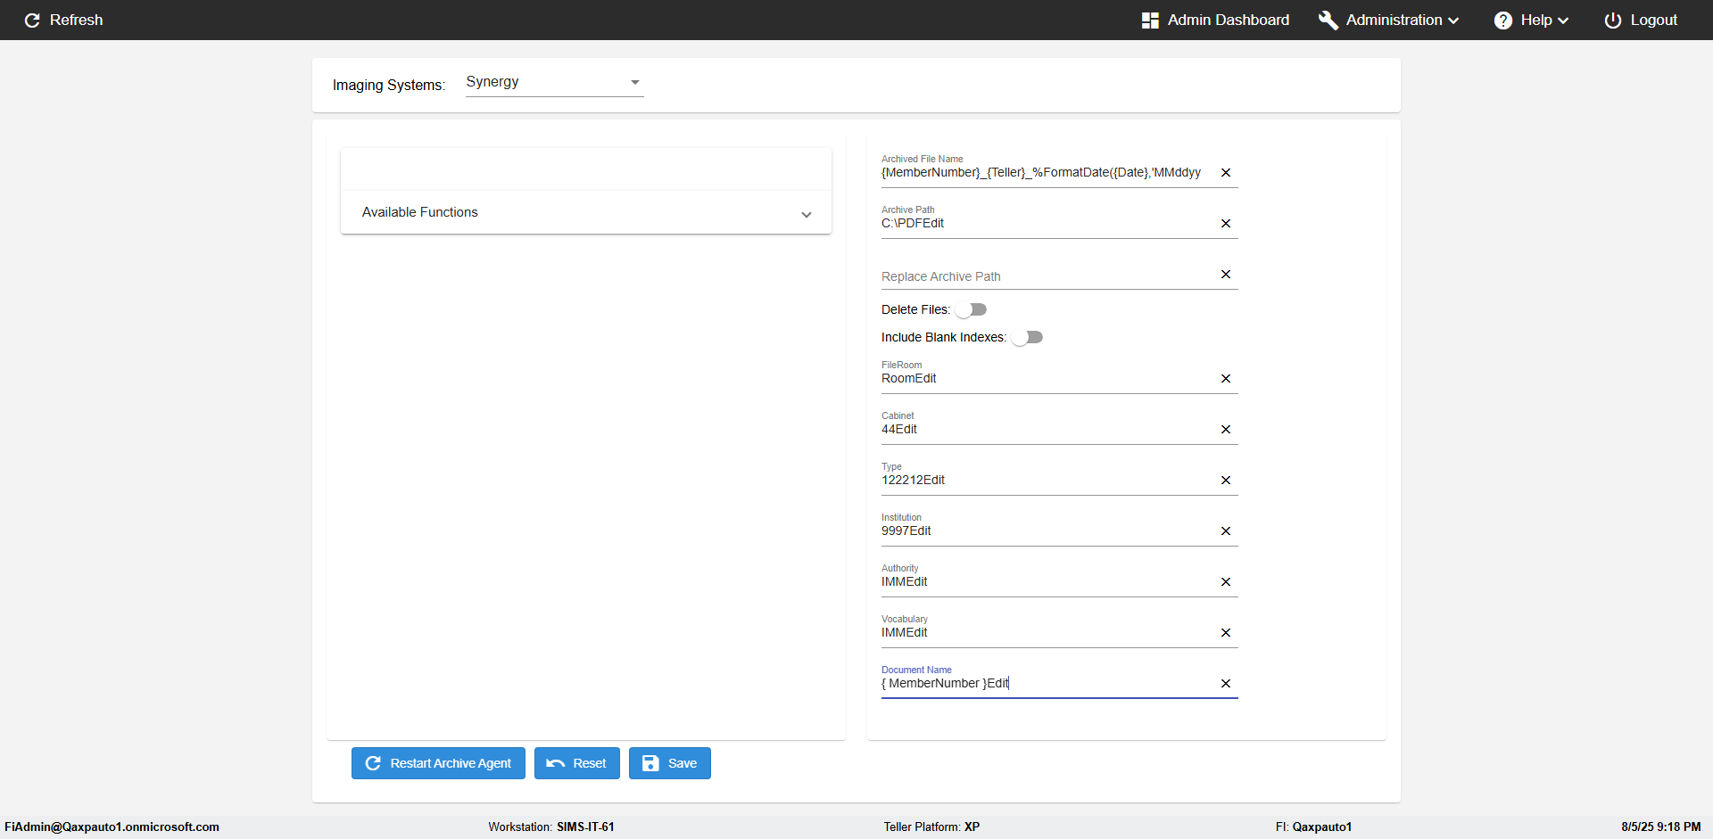Click the Reset button
The height and width of the screenshot is (839, 1713).
(x=576, y=763)
